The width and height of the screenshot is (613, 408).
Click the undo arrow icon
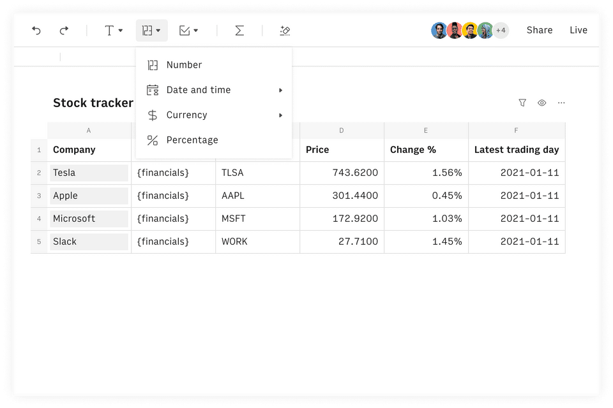click(36, 31)
